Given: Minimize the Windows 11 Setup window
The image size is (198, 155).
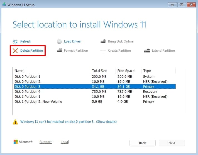Looking at the screenshot, I should click(x=172, y=5).
